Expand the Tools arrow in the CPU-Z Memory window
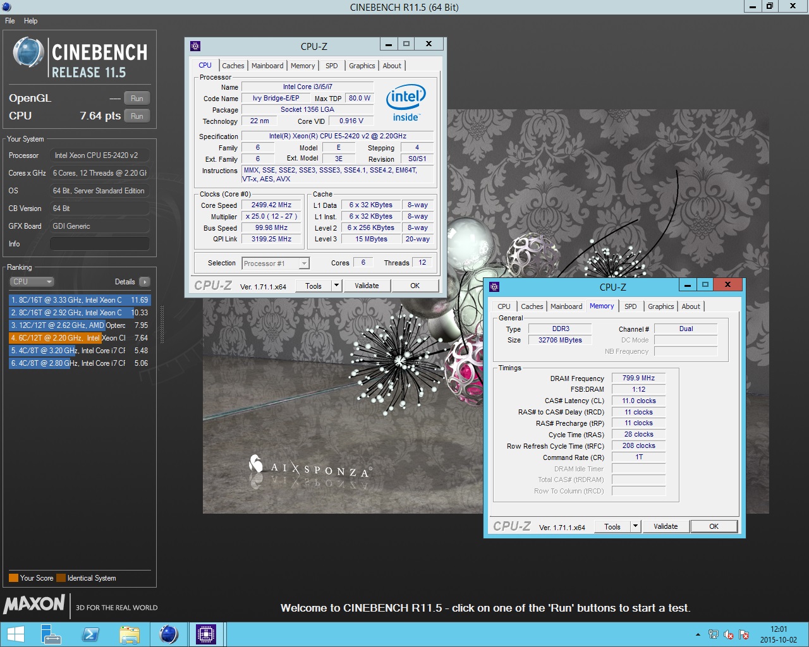The height and width of the screenshot is (647, 809). (x=636, y=526)
